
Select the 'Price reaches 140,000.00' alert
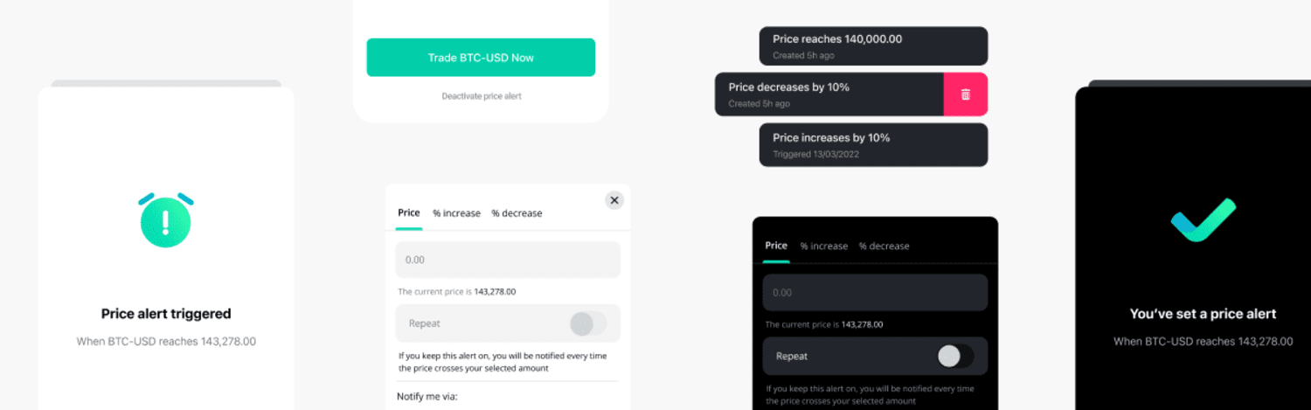(x=874, y=45)
